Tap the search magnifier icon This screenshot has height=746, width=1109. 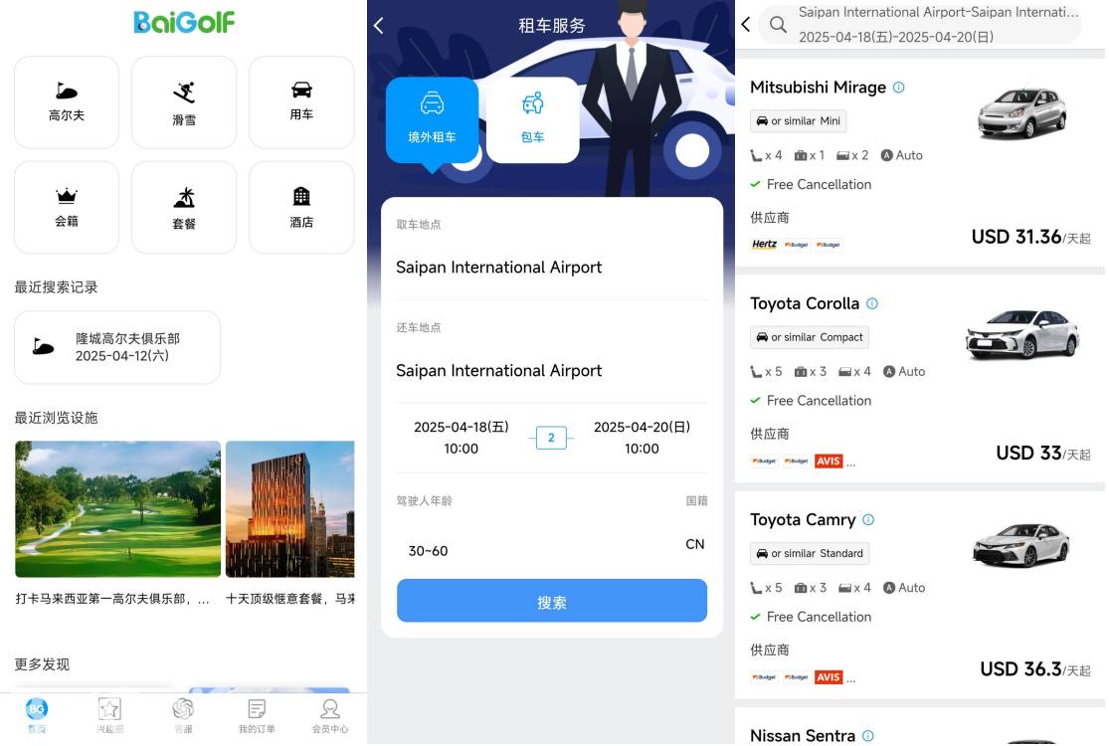(x=778, y=25)
